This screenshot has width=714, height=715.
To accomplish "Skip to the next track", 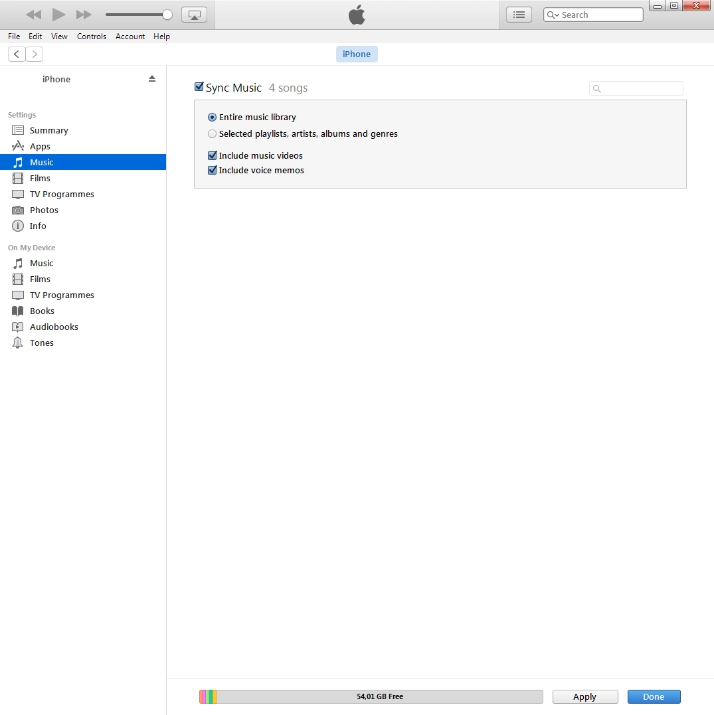I will coord(84,15).
